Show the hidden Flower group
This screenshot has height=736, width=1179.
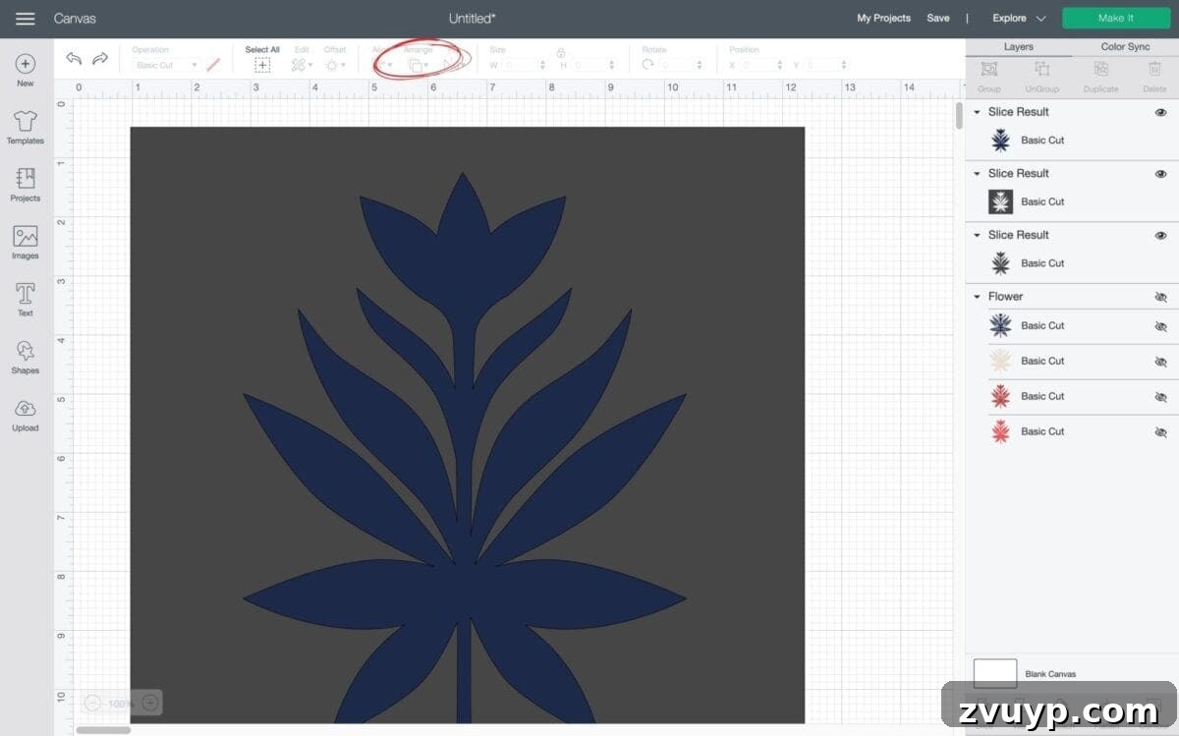(1160, 297)
